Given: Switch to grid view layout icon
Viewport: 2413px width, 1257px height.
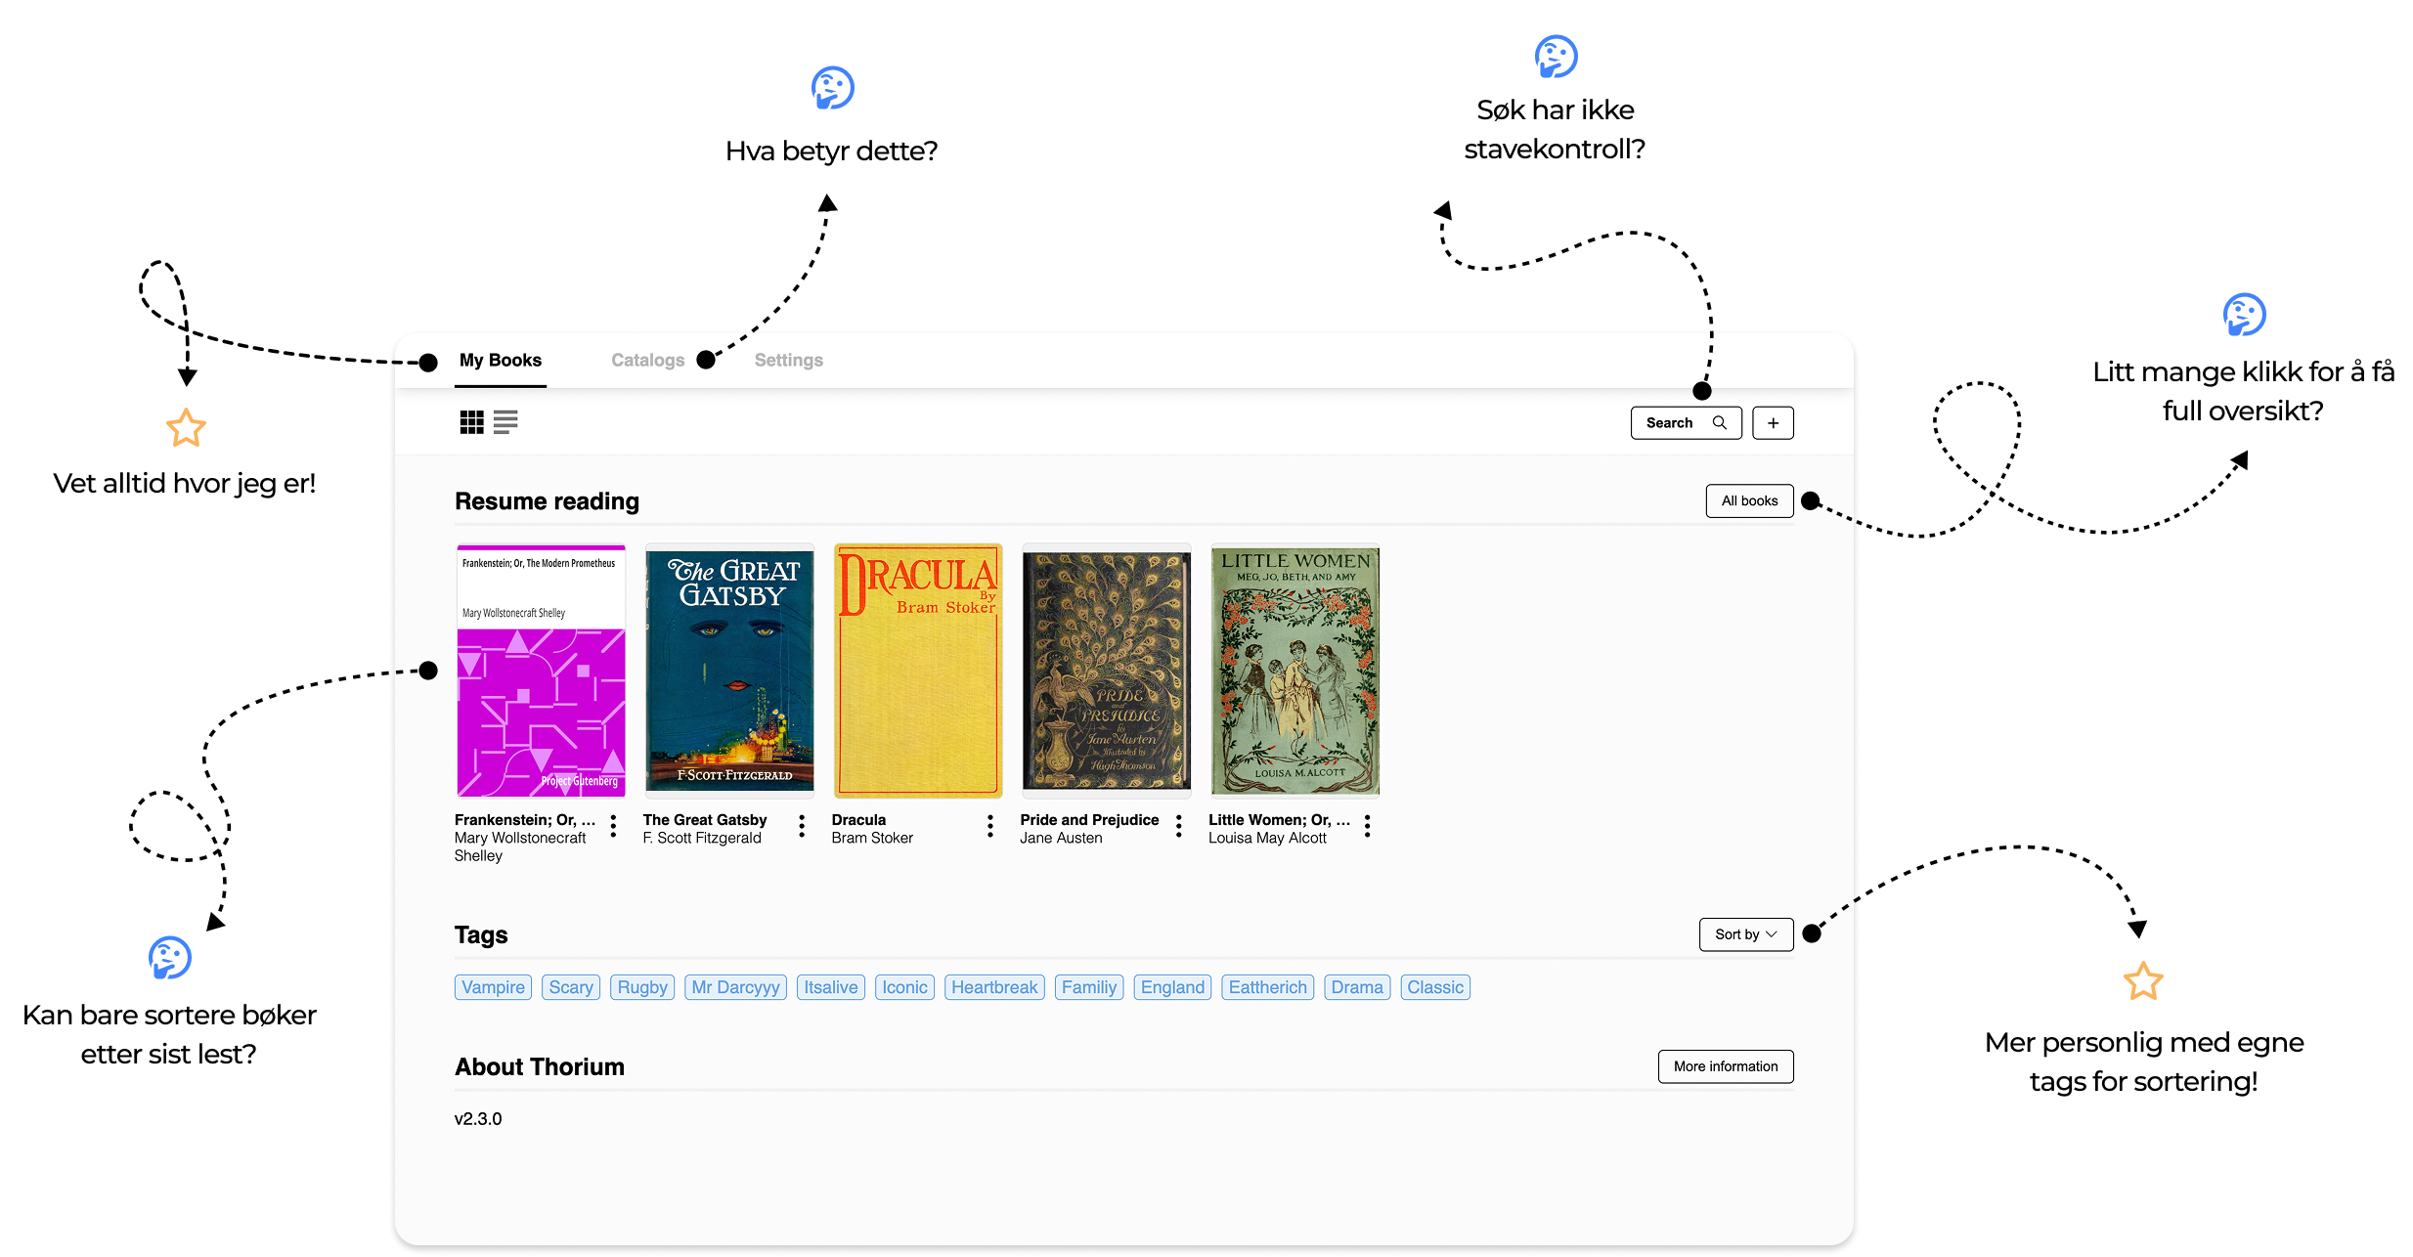Looking at the screenshot, I should click(x=471, y=422).
